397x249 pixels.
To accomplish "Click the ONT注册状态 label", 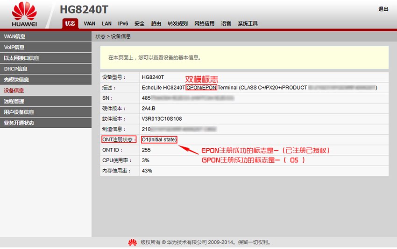I will (119, 139).
